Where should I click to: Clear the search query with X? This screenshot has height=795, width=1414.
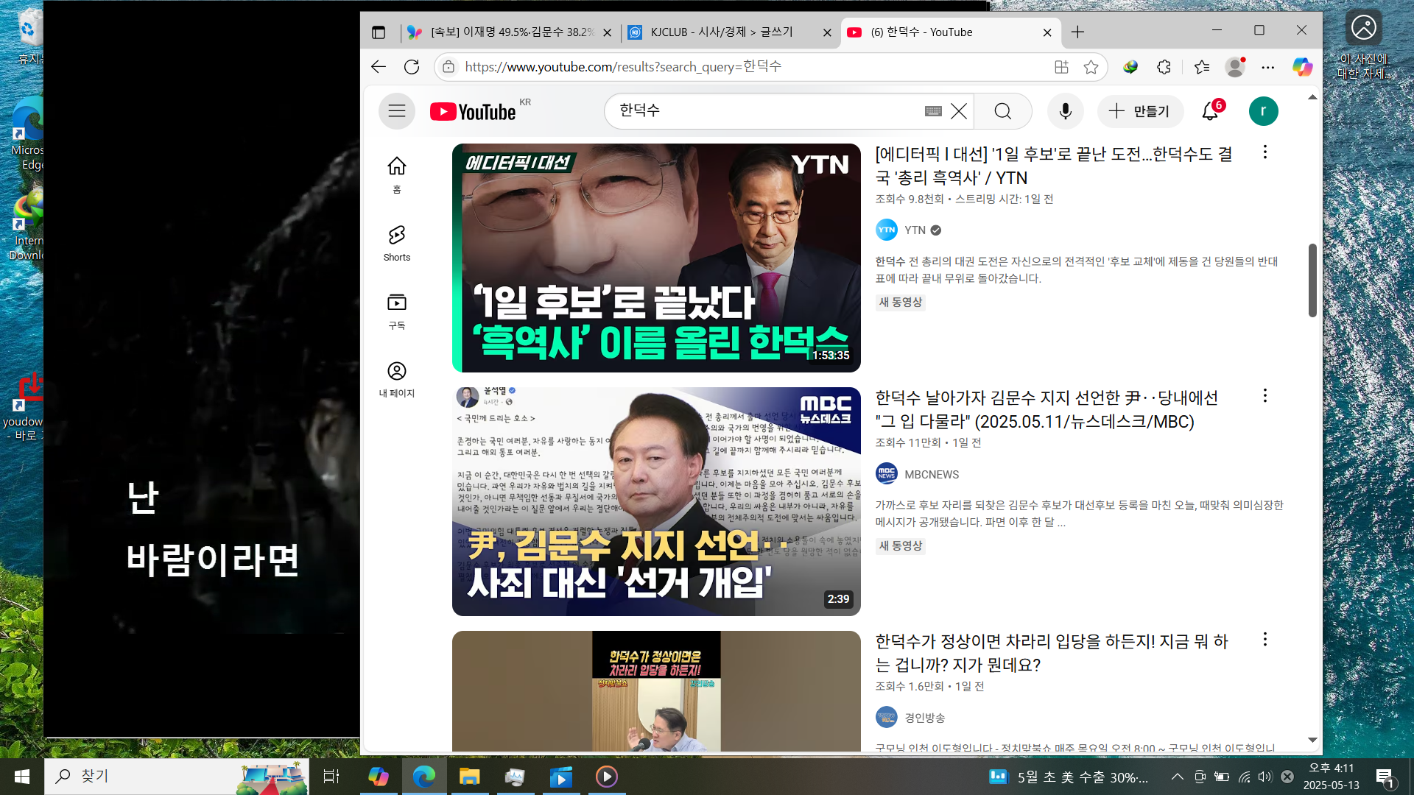tap(958, 111)
